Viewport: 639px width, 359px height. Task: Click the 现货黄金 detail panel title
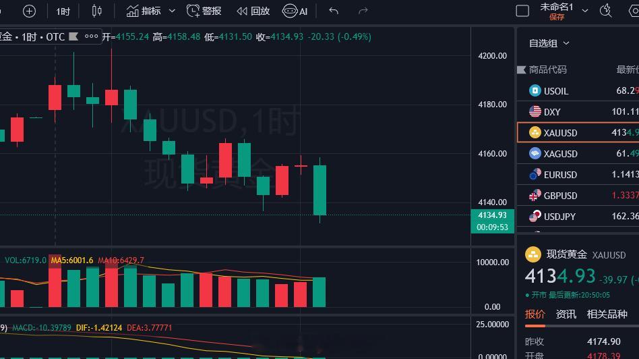pyautogui.click(x=566, y=254)
